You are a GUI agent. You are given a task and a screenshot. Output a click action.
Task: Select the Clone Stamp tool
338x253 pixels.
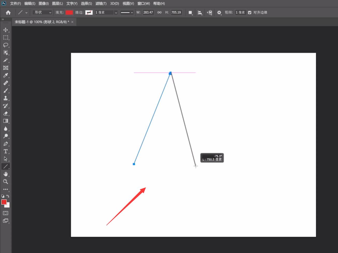(5, 98)
